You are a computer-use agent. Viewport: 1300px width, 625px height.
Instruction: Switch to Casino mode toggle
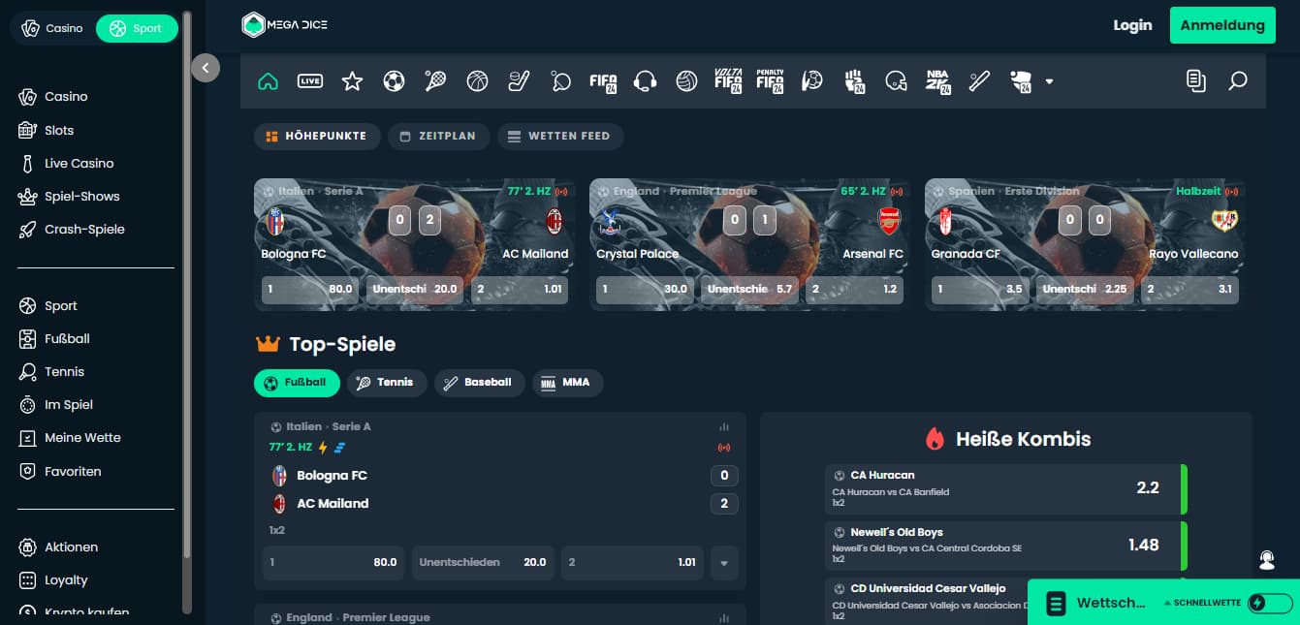click(x=52, y=28)
